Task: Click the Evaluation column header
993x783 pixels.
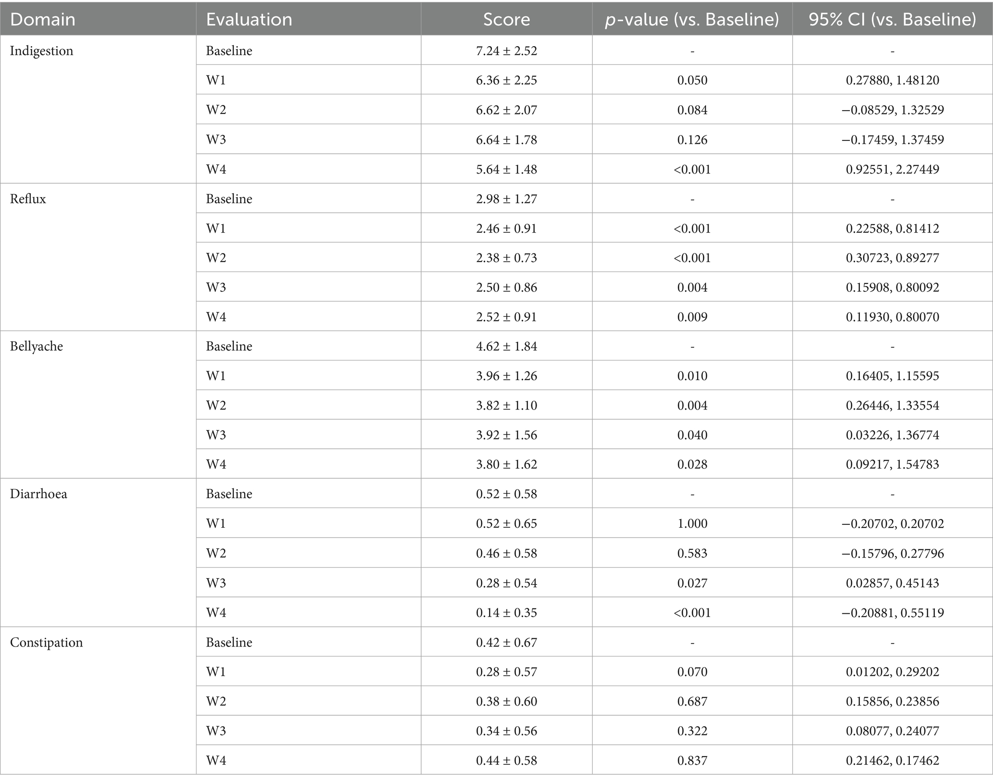Action: point(249,20)
